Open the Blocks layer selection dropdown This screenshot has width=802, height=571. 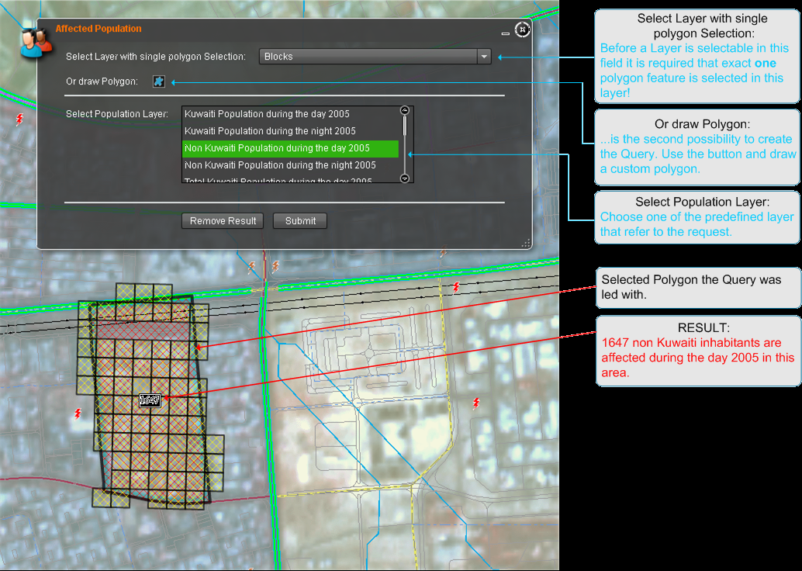pyautogui.click(x=367, y=57)
